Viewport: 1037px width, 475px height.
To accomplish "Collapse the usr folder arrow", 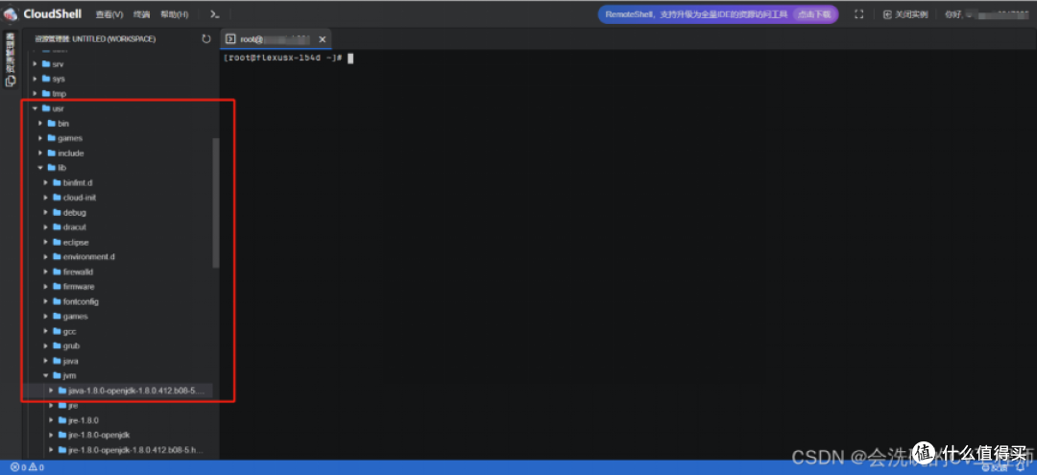I will pos(36,108).
